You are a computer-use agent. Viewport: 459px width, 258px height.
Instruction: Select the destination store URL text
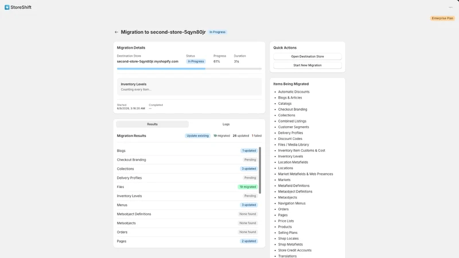point(147,61)
